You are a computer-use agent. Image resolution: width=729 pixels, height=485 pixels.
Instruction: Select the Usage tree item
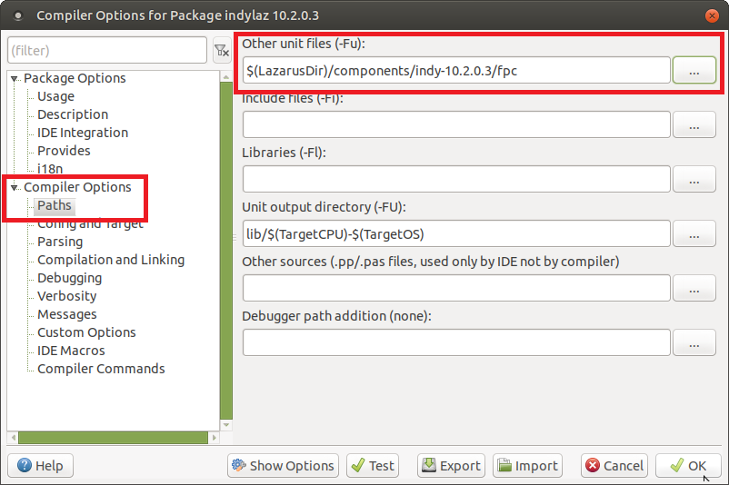click(55, 96)
